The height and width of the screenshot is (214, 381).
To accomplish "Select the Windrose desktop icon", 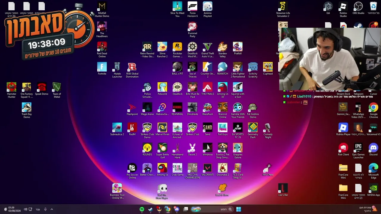I will pos(207,150).
